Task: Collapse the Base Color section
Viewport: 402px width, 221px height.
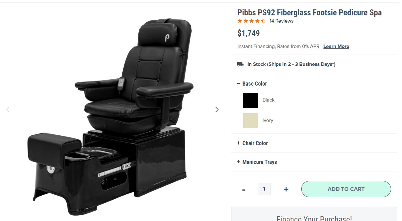Action: pyautogui.click(x=252, y=84)
